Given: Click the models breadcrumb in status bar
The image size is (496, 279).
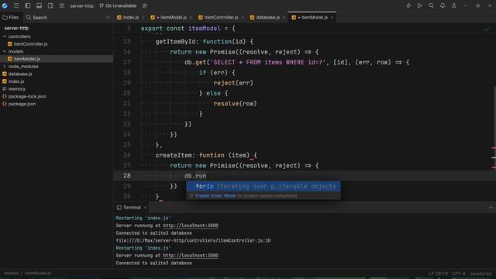Looking at the screenshot, I should pos(11,274).
